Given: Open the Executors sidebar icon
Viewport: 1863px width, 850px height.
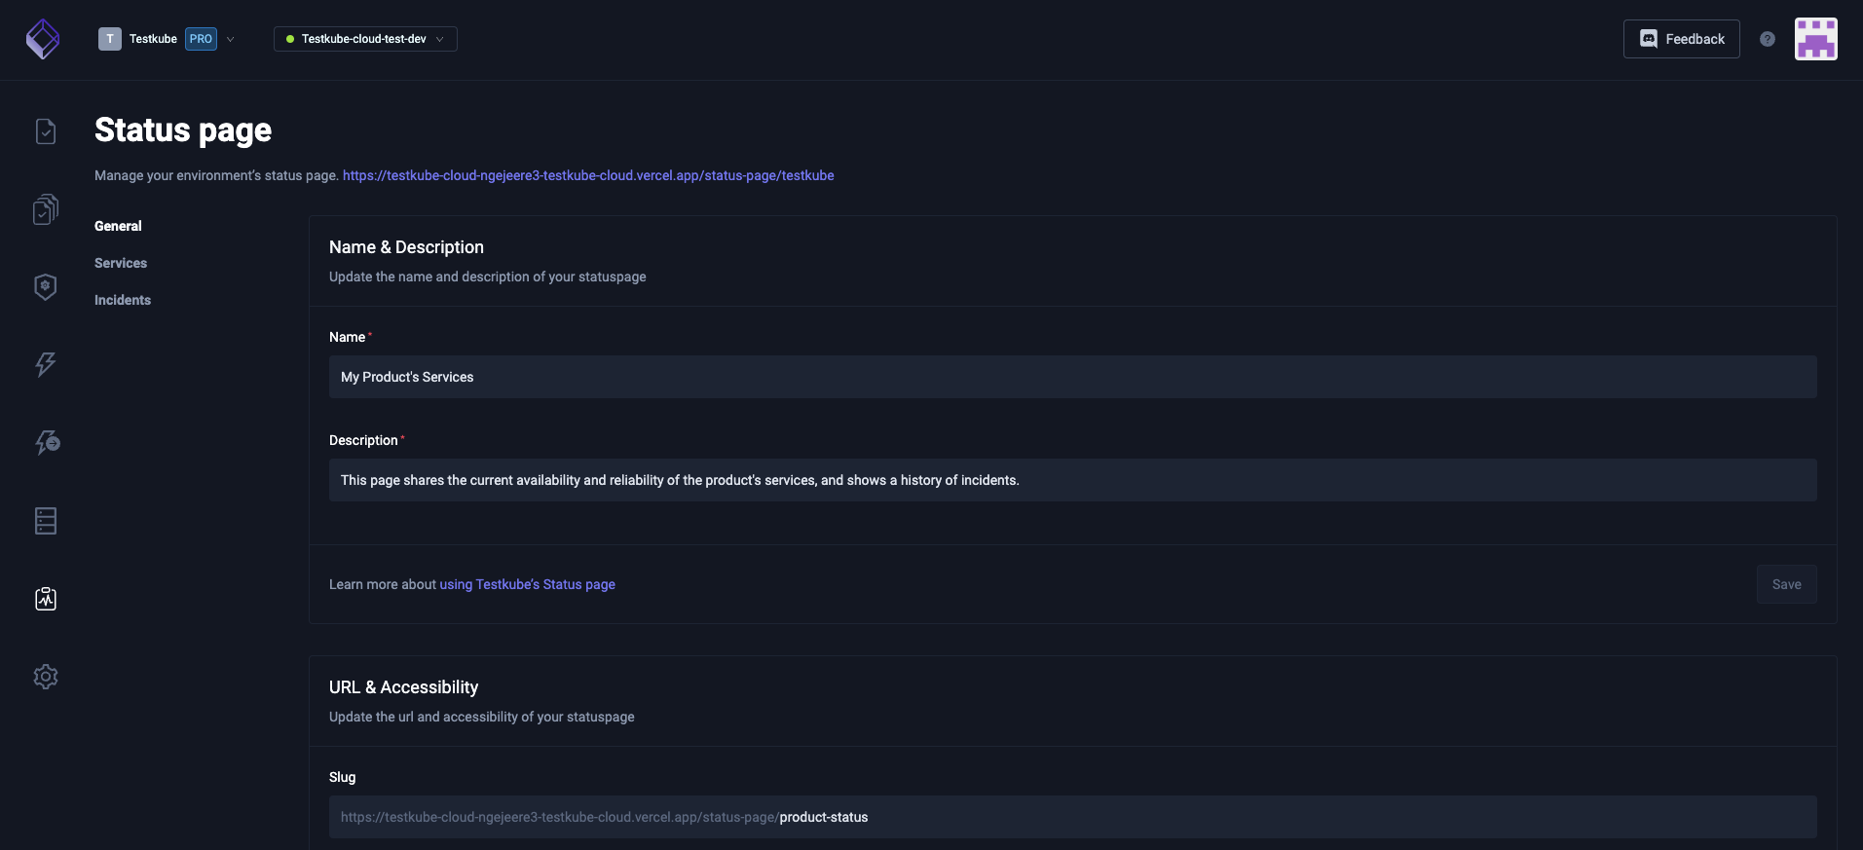Looking at the screenshot, I should click(x=47, y=442).
